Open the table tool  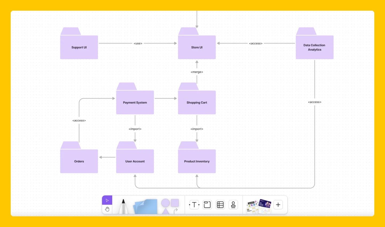(x=220, y=205)
